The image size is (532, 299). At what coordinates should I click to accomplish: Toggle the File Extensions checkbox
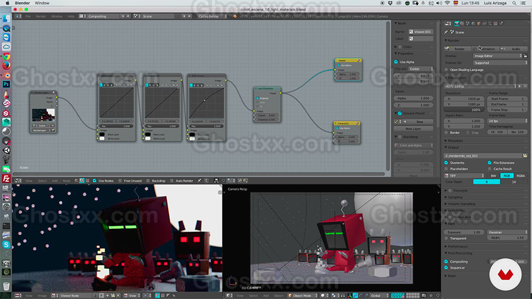click(490, 162)
